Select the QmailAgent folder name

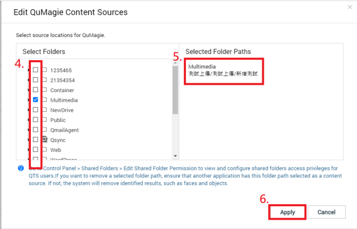pos(64,130)
